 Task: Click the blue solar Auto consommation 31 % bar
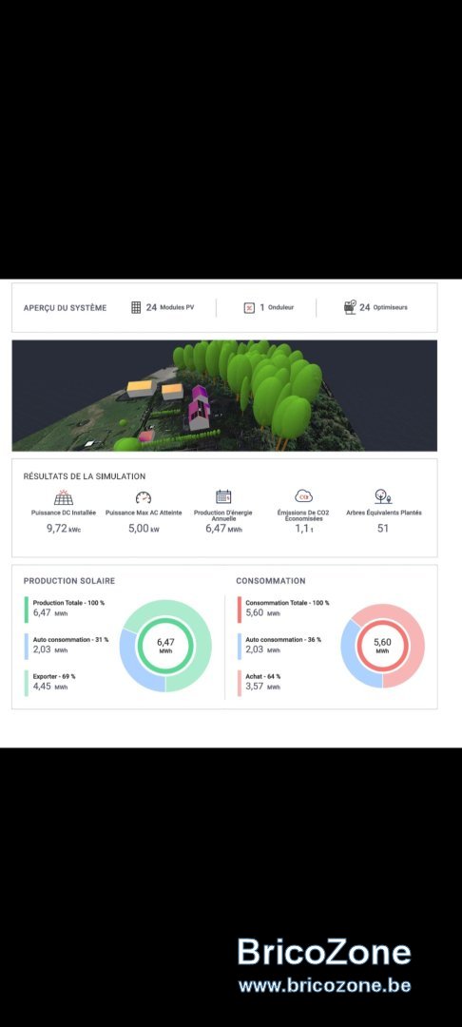27,647
